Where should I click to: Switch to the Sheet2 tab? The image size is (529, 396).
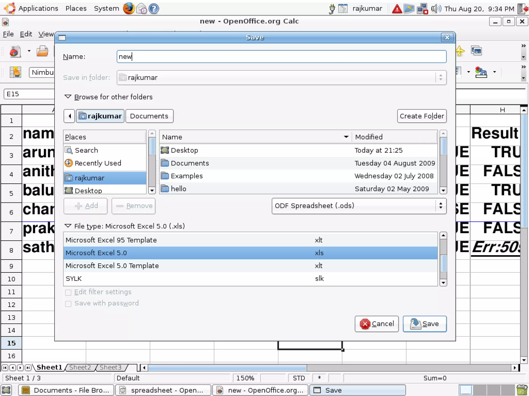pyautogui.click(x=80, y=367)
